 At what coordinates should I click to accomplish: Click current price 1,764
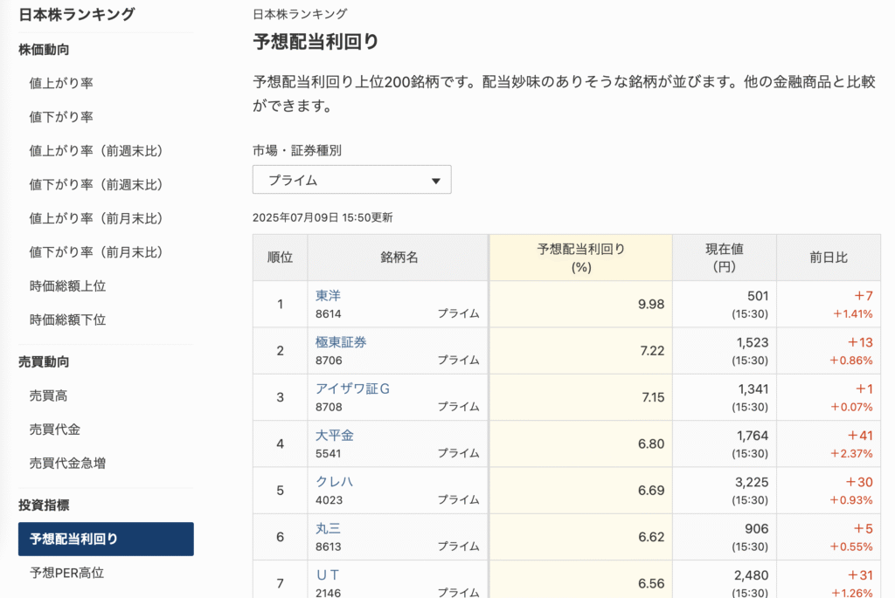pos(753,436)
